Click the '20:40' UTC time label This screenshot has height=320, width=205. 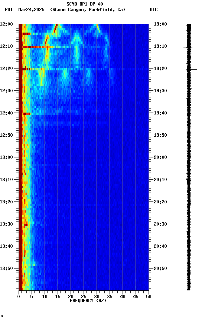point(160,247)
